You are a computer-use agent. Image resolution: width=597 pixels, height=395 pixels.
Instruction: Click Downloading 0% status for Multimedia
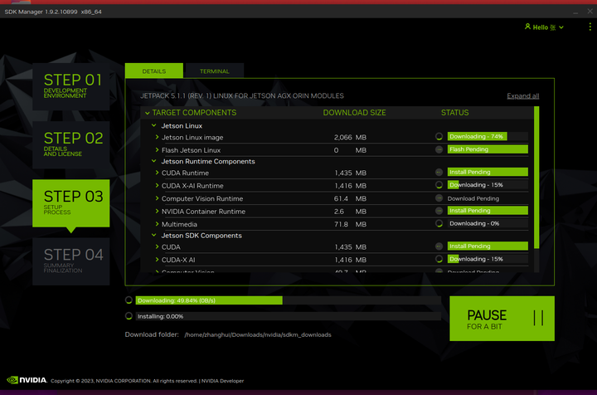coord(488,223)
